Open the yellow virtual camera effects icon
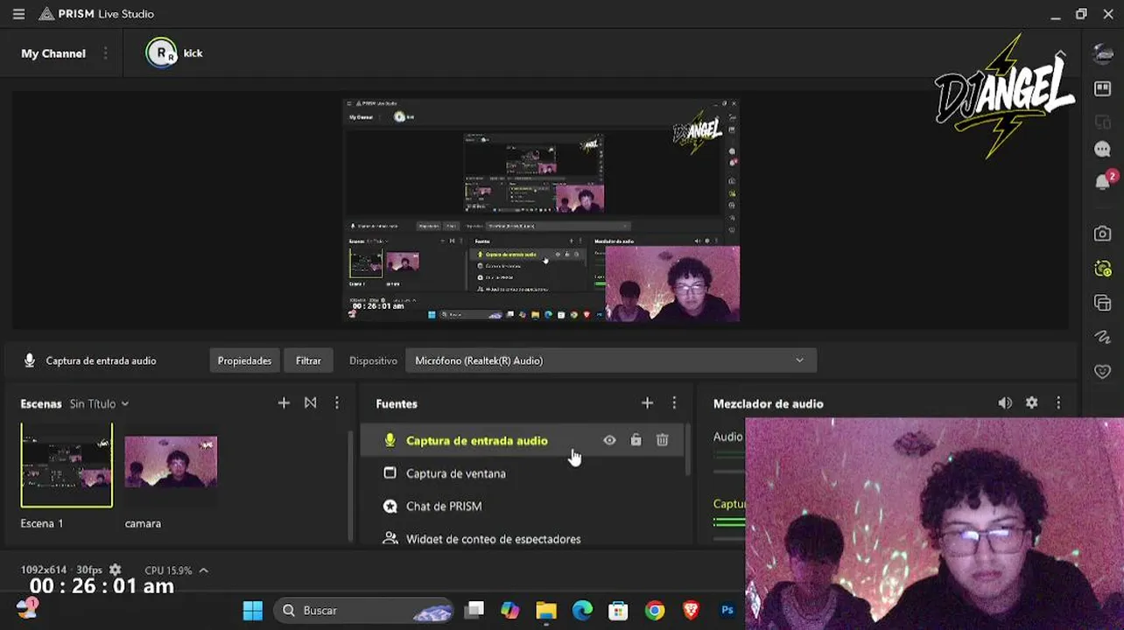The image size is (1124, 630). point(1103,269)
